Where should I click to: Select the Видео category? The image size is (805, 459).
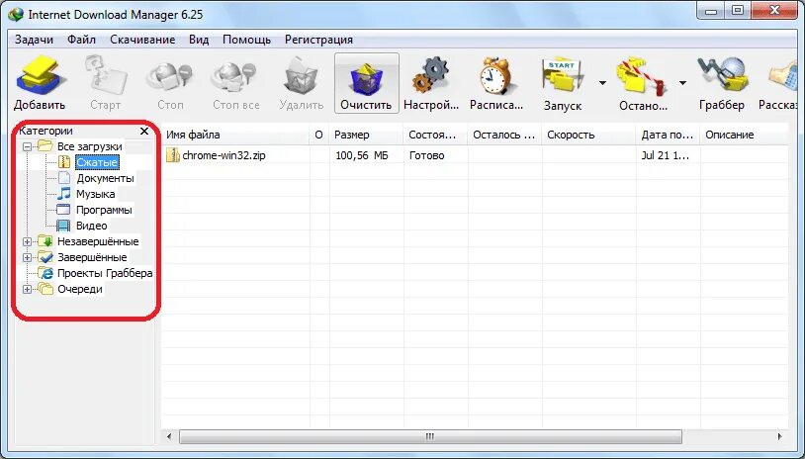91,226
